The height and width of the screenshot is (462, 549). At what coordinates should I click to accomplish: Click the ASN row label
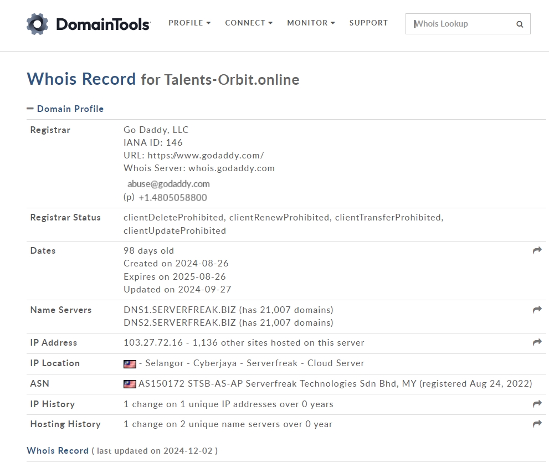(x=39, y=383)
